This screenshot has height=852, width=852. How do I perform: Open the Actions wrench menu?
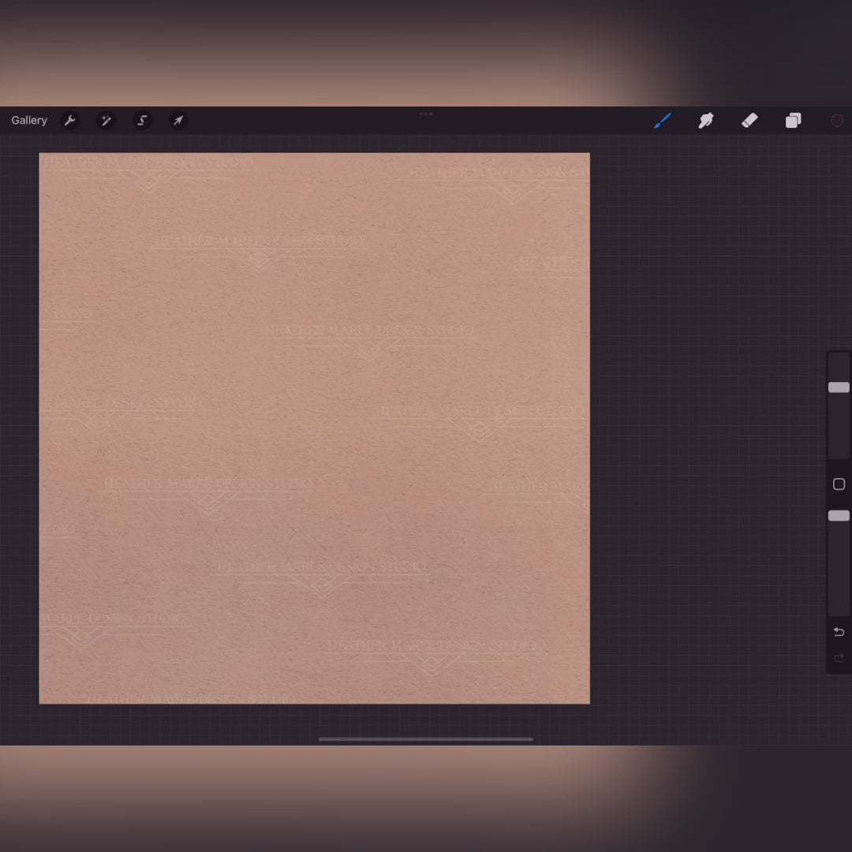point(69,121)
